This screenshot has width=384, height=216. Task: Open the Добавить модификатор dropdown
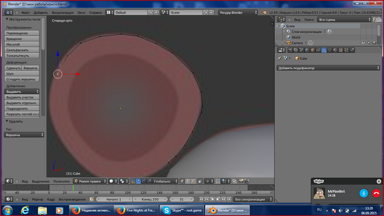[328, 68]
